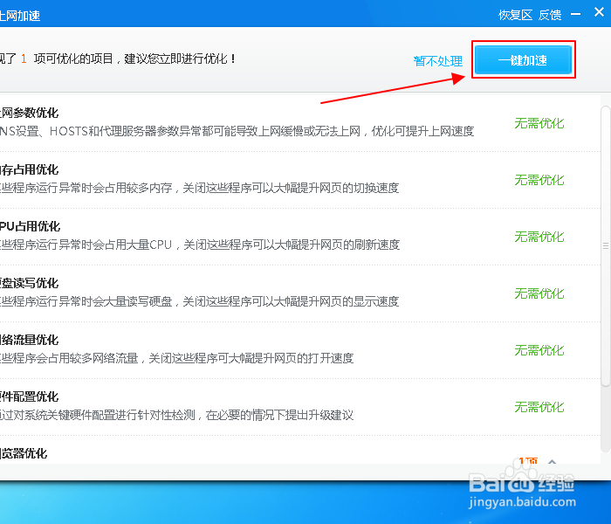The width and height of the screenshot is (611, 524).
Task: Select the 内存占用优化 heading
Action: (29, 169)
